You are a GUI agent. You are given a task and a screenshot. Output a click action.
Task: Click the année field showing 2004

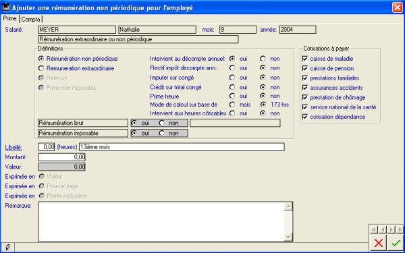point(298,30)
